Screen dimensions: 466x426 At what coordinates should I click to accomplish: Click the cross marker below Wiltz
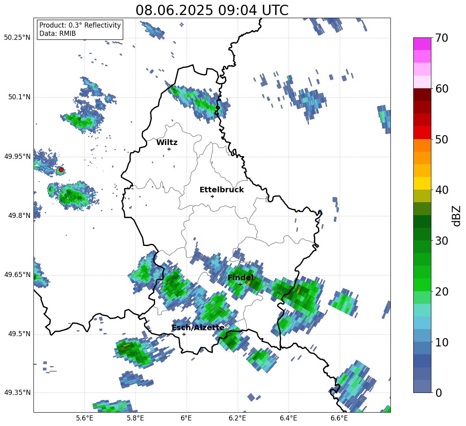click(x=169, y=149)
